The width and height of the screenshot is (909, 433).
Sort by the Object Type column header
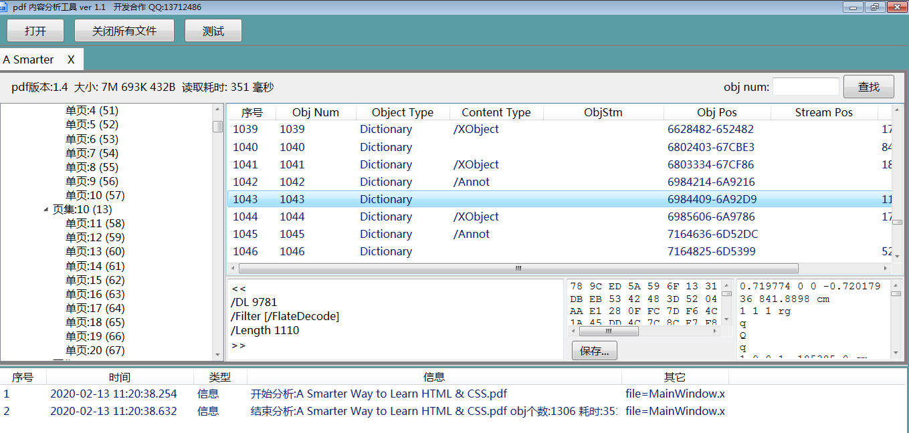click(403, 112)
